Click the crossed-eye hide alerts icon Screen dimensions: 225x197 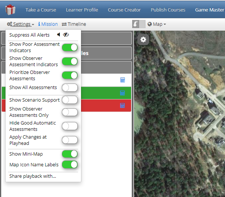(x=66, y=35)
